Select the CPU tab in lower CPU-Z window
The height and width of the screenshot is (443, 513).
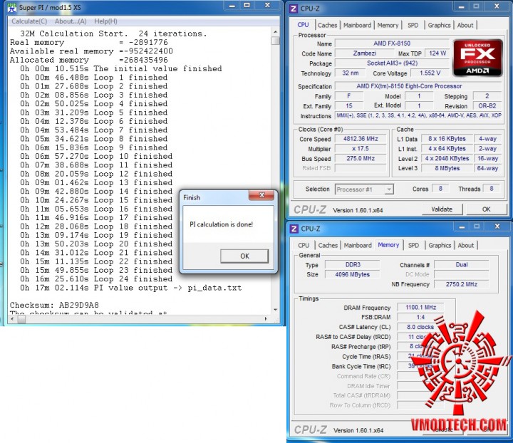tap(304, 245)
